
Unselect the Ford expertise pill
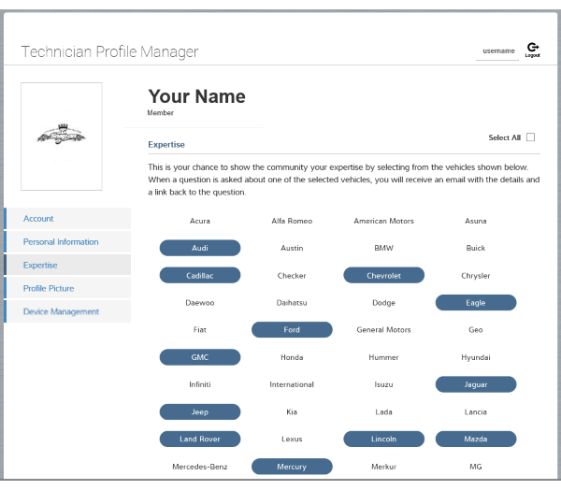pos(292,330)
